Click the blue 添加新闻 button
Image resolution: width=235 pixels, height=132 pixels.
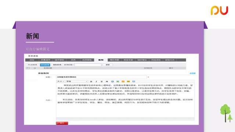click(x=45, y=65)
